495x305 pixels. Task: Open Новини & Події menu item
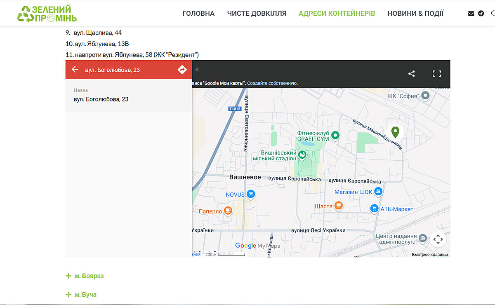click(415, 14)
